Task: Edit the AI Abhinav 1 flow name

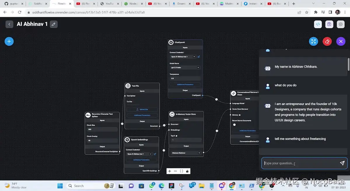Action: (53, 24)
